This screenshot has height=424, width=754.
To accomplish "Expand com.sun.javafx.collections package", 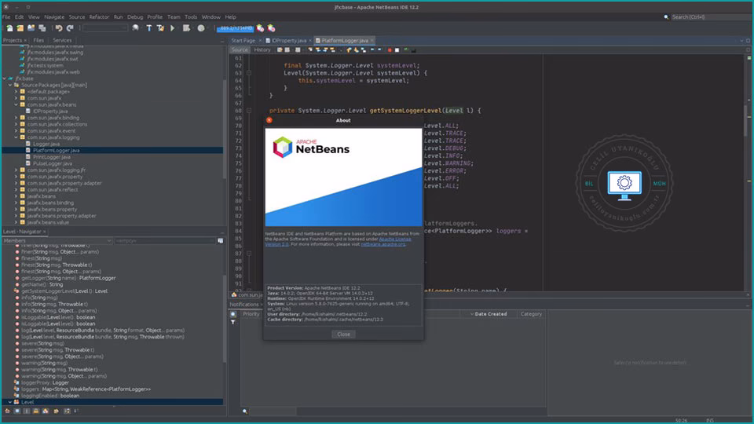I will 16,125.
